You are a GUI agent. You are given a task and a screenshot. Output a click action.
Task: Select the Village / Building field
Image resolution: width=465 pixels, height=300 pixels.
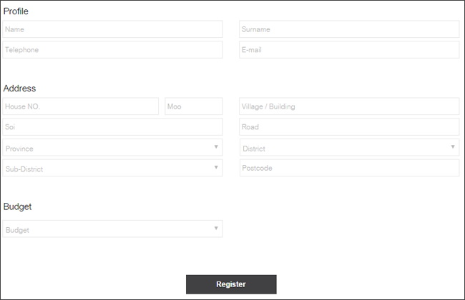(x=348, y=106)
